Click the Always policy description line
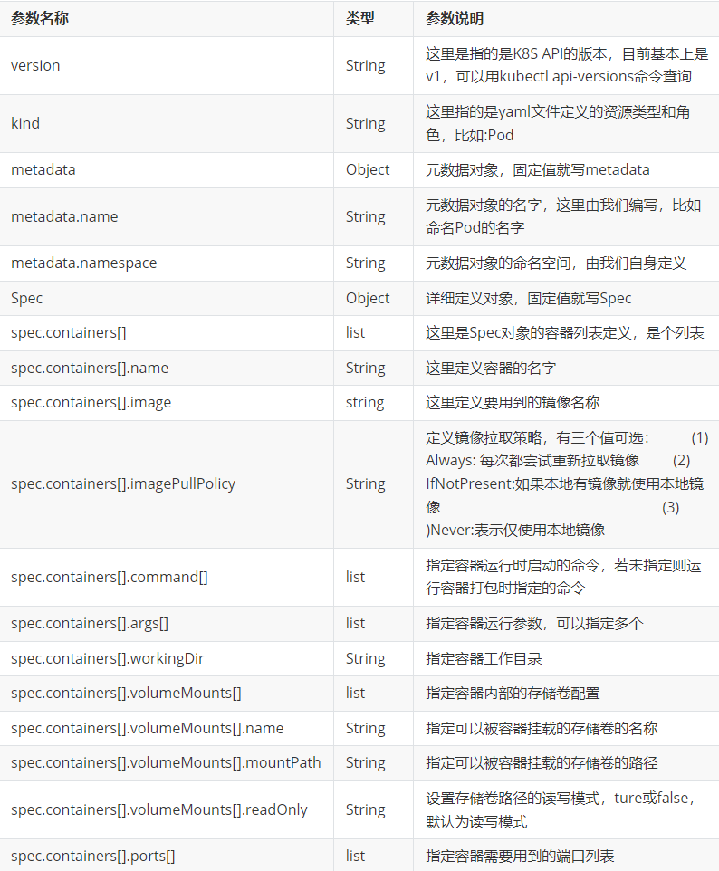The width and height of the screenshot is (719, 871). click(532, 461)
